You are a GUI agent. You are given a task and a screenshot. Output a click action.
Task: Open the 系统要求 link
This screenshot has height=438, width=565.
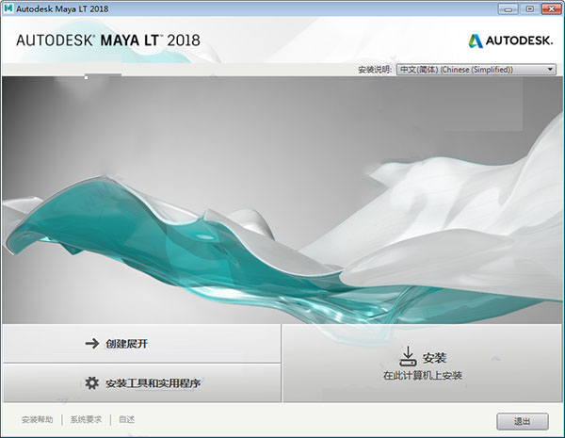(x=86, y=419)
